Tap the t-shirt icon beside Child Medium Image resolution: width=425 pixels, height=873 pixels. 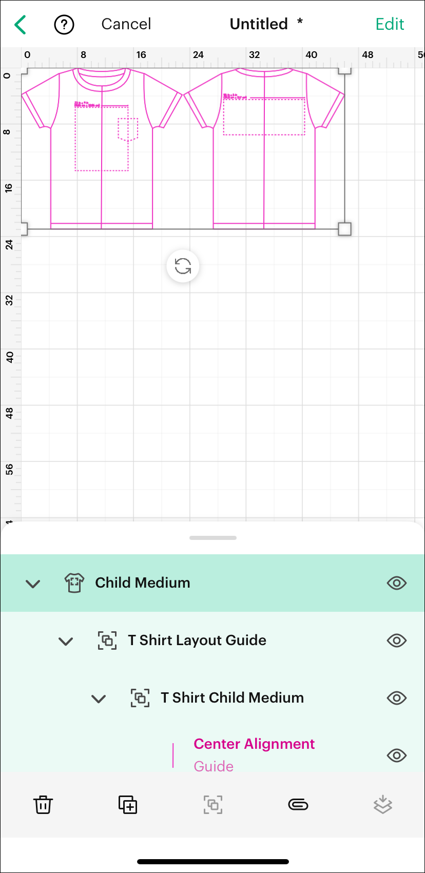pos(74,583)
